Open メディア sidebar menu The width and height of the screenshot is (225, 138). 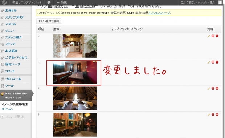tap(10, 44)
